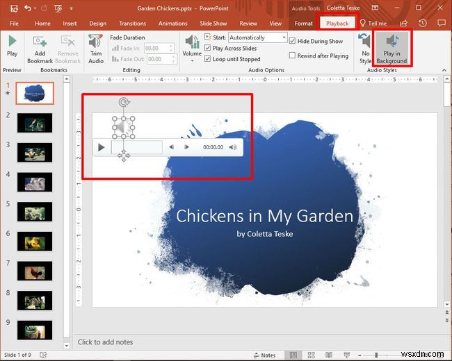Viewport: 452px width, 361px height.
Task: Toggle the Notes pane button
Action: pyautogui.click(x=264, y=355)
